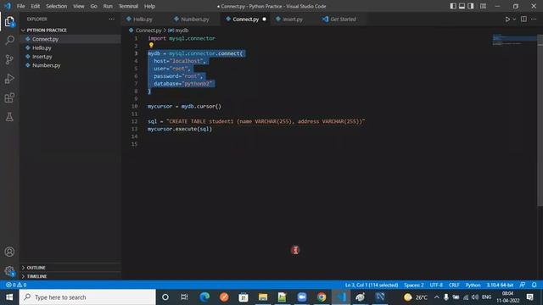Viewport: 543px width, 305px height.
Task: Open Task View on the taskbar
Action: (x=184, y=297)
